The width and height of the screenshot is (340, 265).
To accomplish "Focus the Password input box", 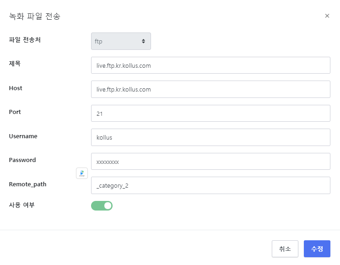I will pos(210,162).
